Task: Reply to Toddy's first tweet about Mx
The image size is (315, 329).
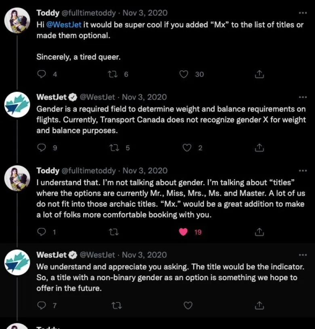Action: click(42, 74)
